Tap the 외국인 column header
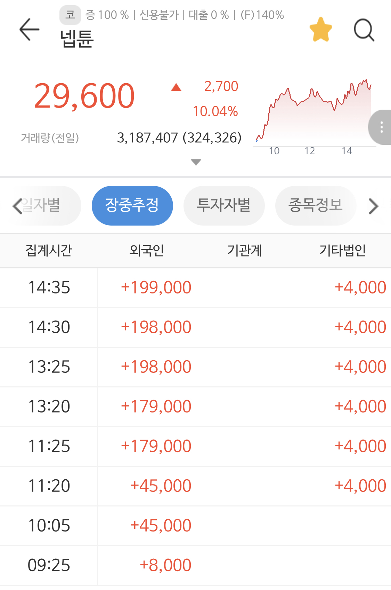391x590 pixels. click(146, 250)
